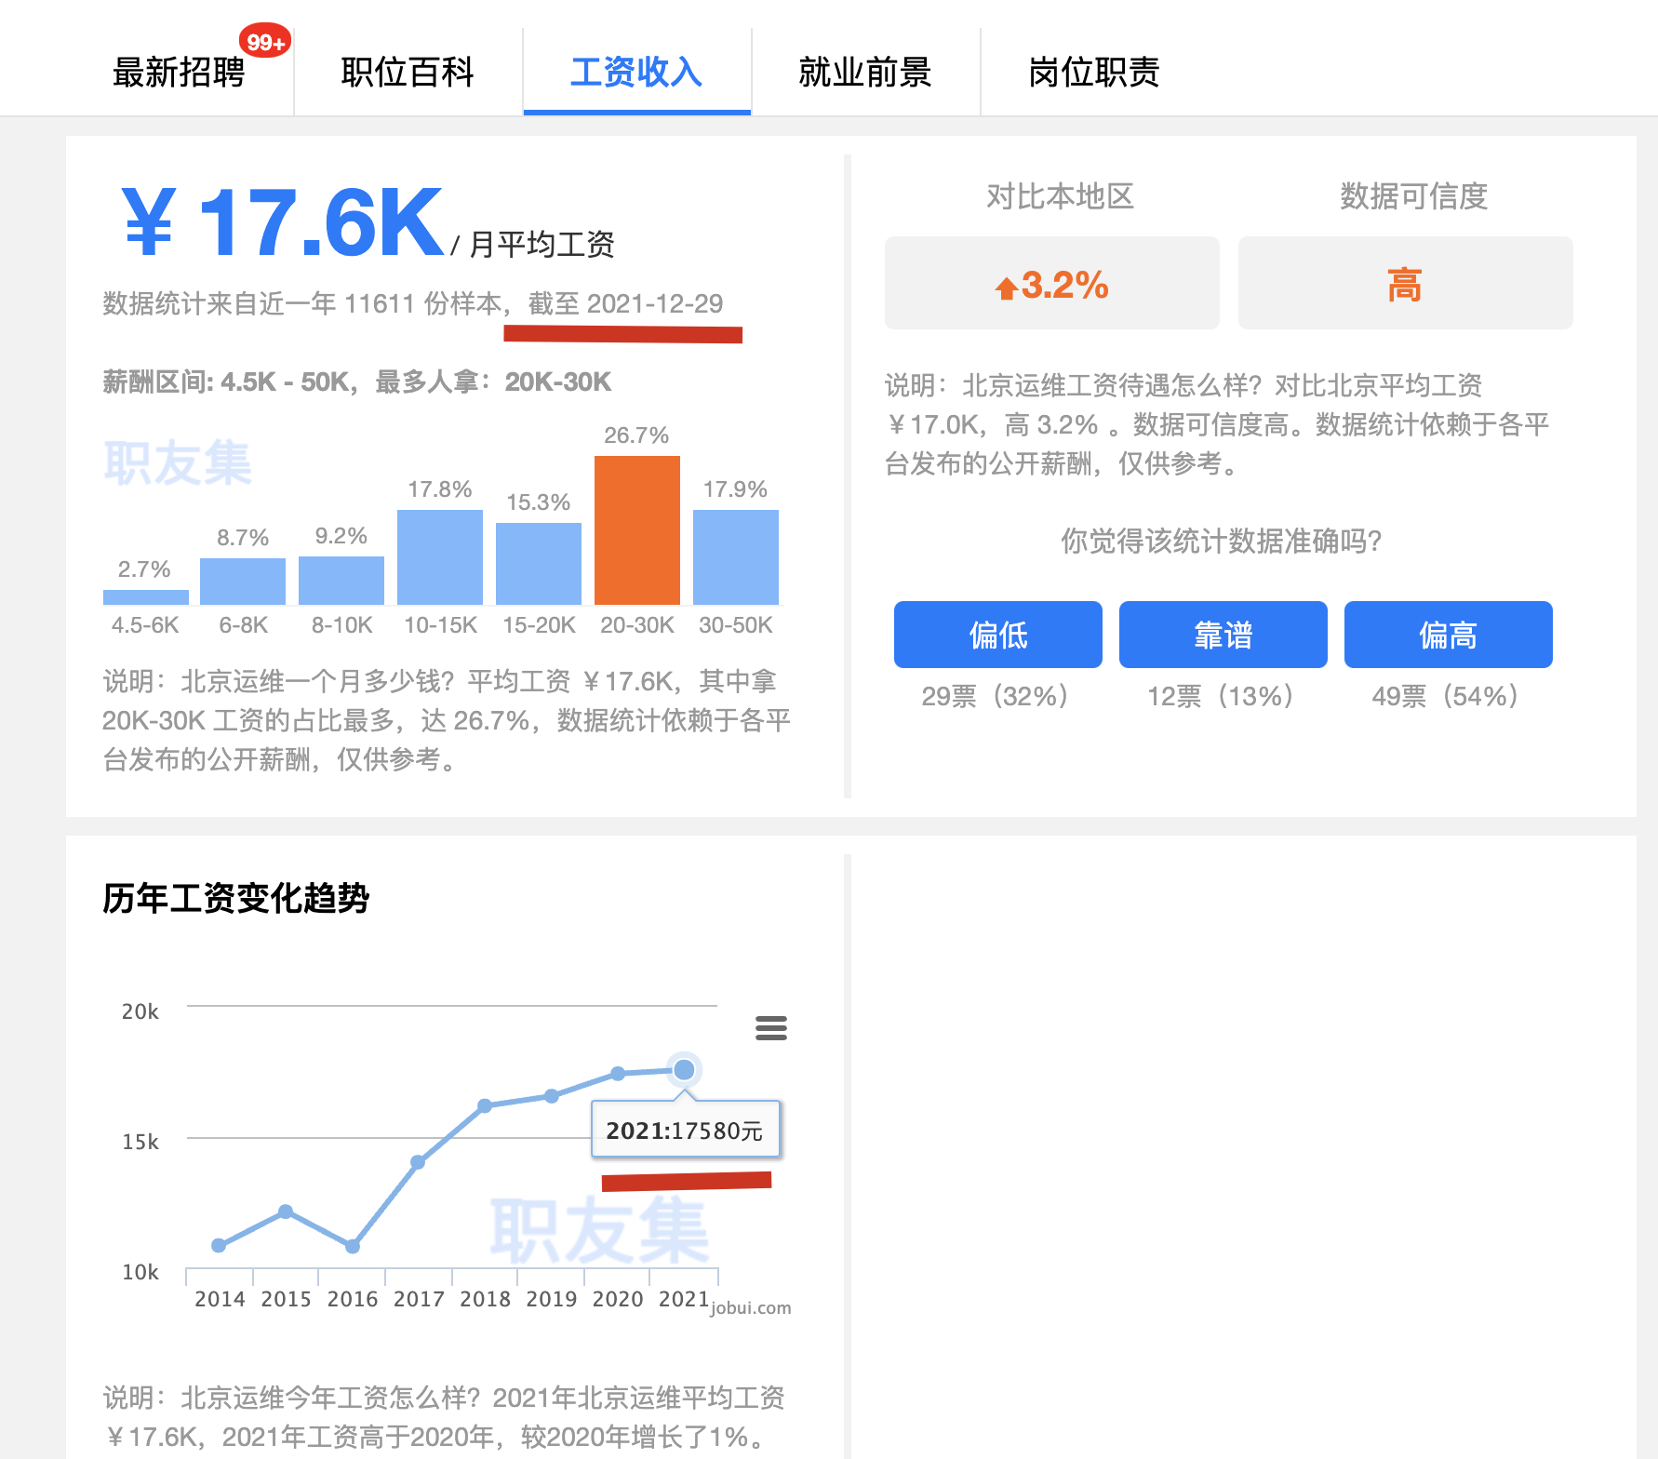Image resolution: width=1658 pixels, height=1459 pixels.
Task: Click the 99+ notification badge
Action: point(265,42)
